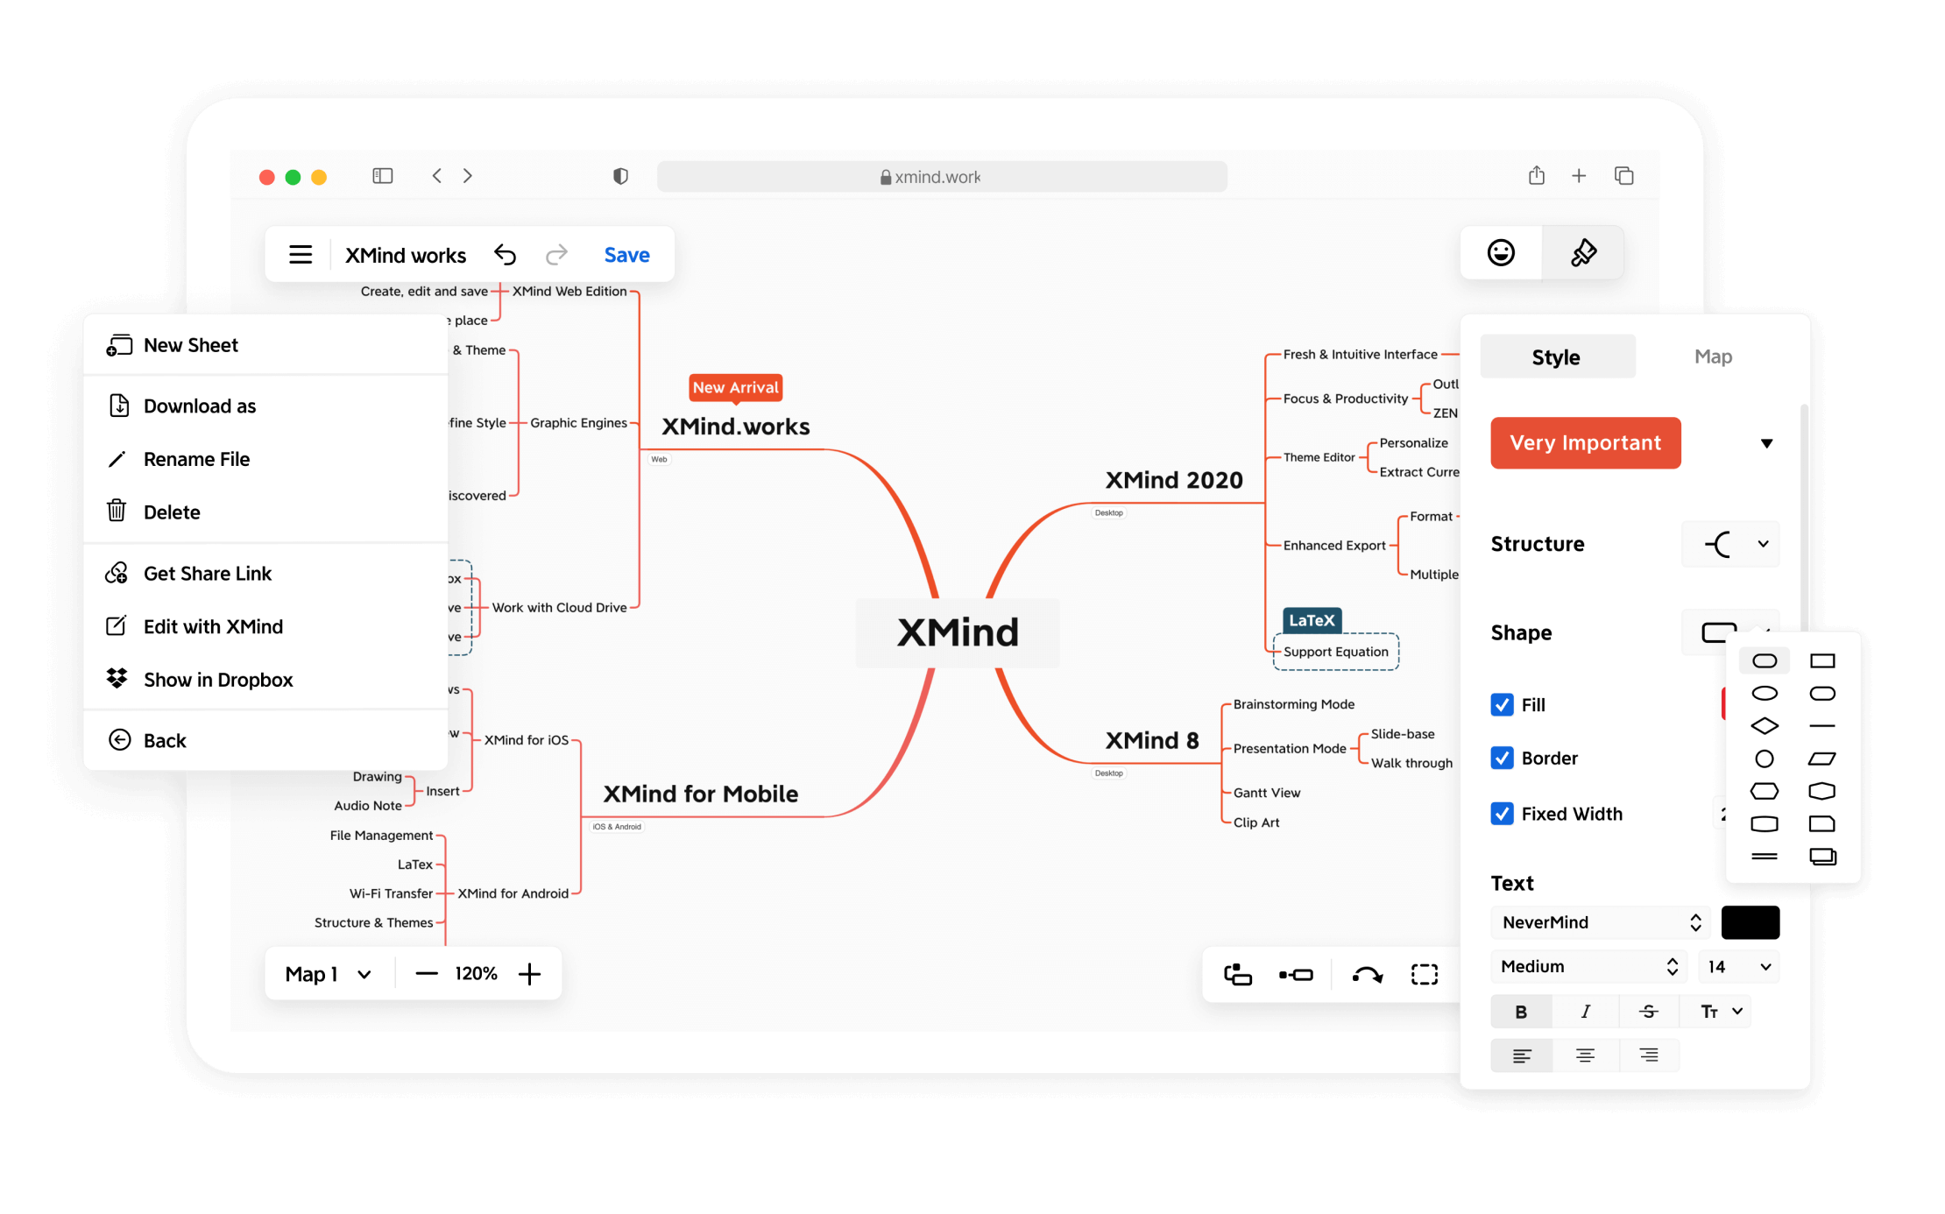This screenshot has width=1945, height=1214.
Task: Uncheck the Border checkbox
Action: (x=1502, y=758)
